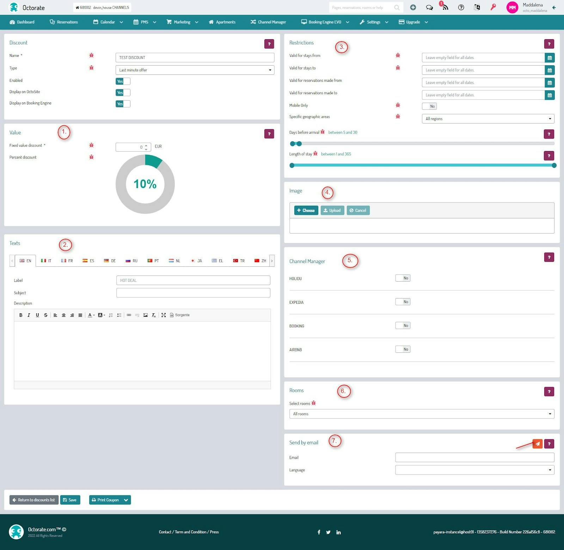This screenshot has width=564, height=550.
Task: Open Specific geographic areas dropdown
Action: pos(488,119)
